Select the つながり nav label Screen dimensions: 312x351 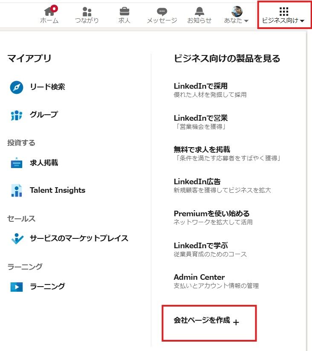pos(87,20)
